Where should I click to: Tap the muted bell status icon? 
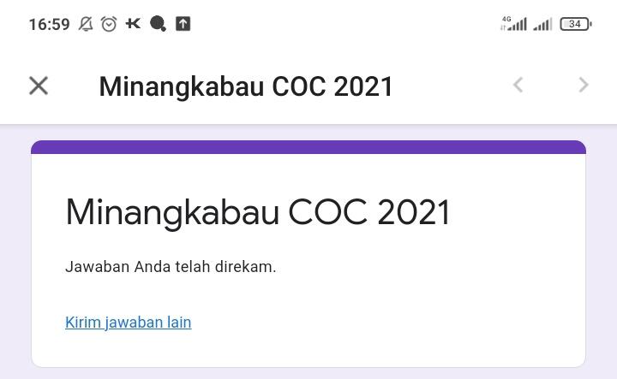tap(86, 24)
